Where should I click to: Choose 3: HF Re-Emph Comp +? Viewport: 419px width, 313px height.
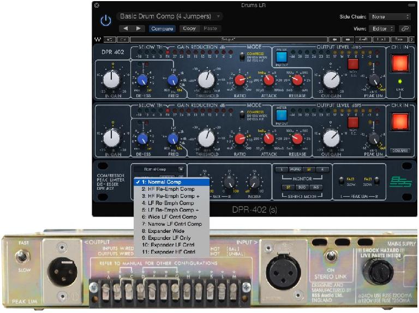coord(171,196)
